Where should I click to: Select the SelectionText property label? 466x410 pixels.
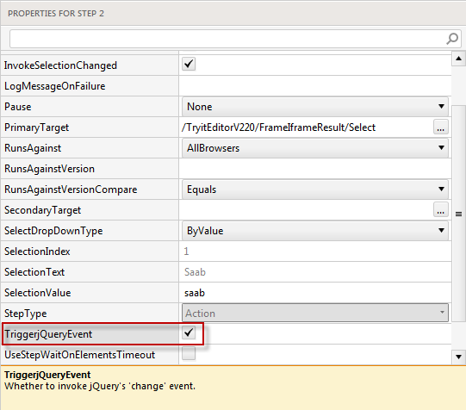(x=34, y=272)
